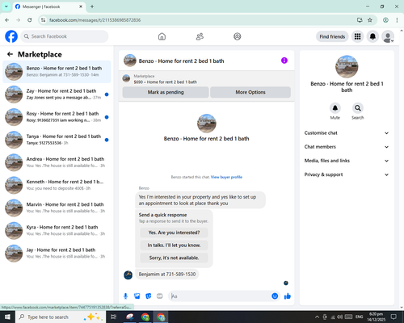The image size is (404, 323).
Task: Click the large listing thumbnail in right panel
Action: [347, 66]
